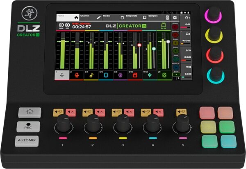The image size is (246, 169).
Task: Tap the headphone 1 icon
Action: click(x=187, y=18)
